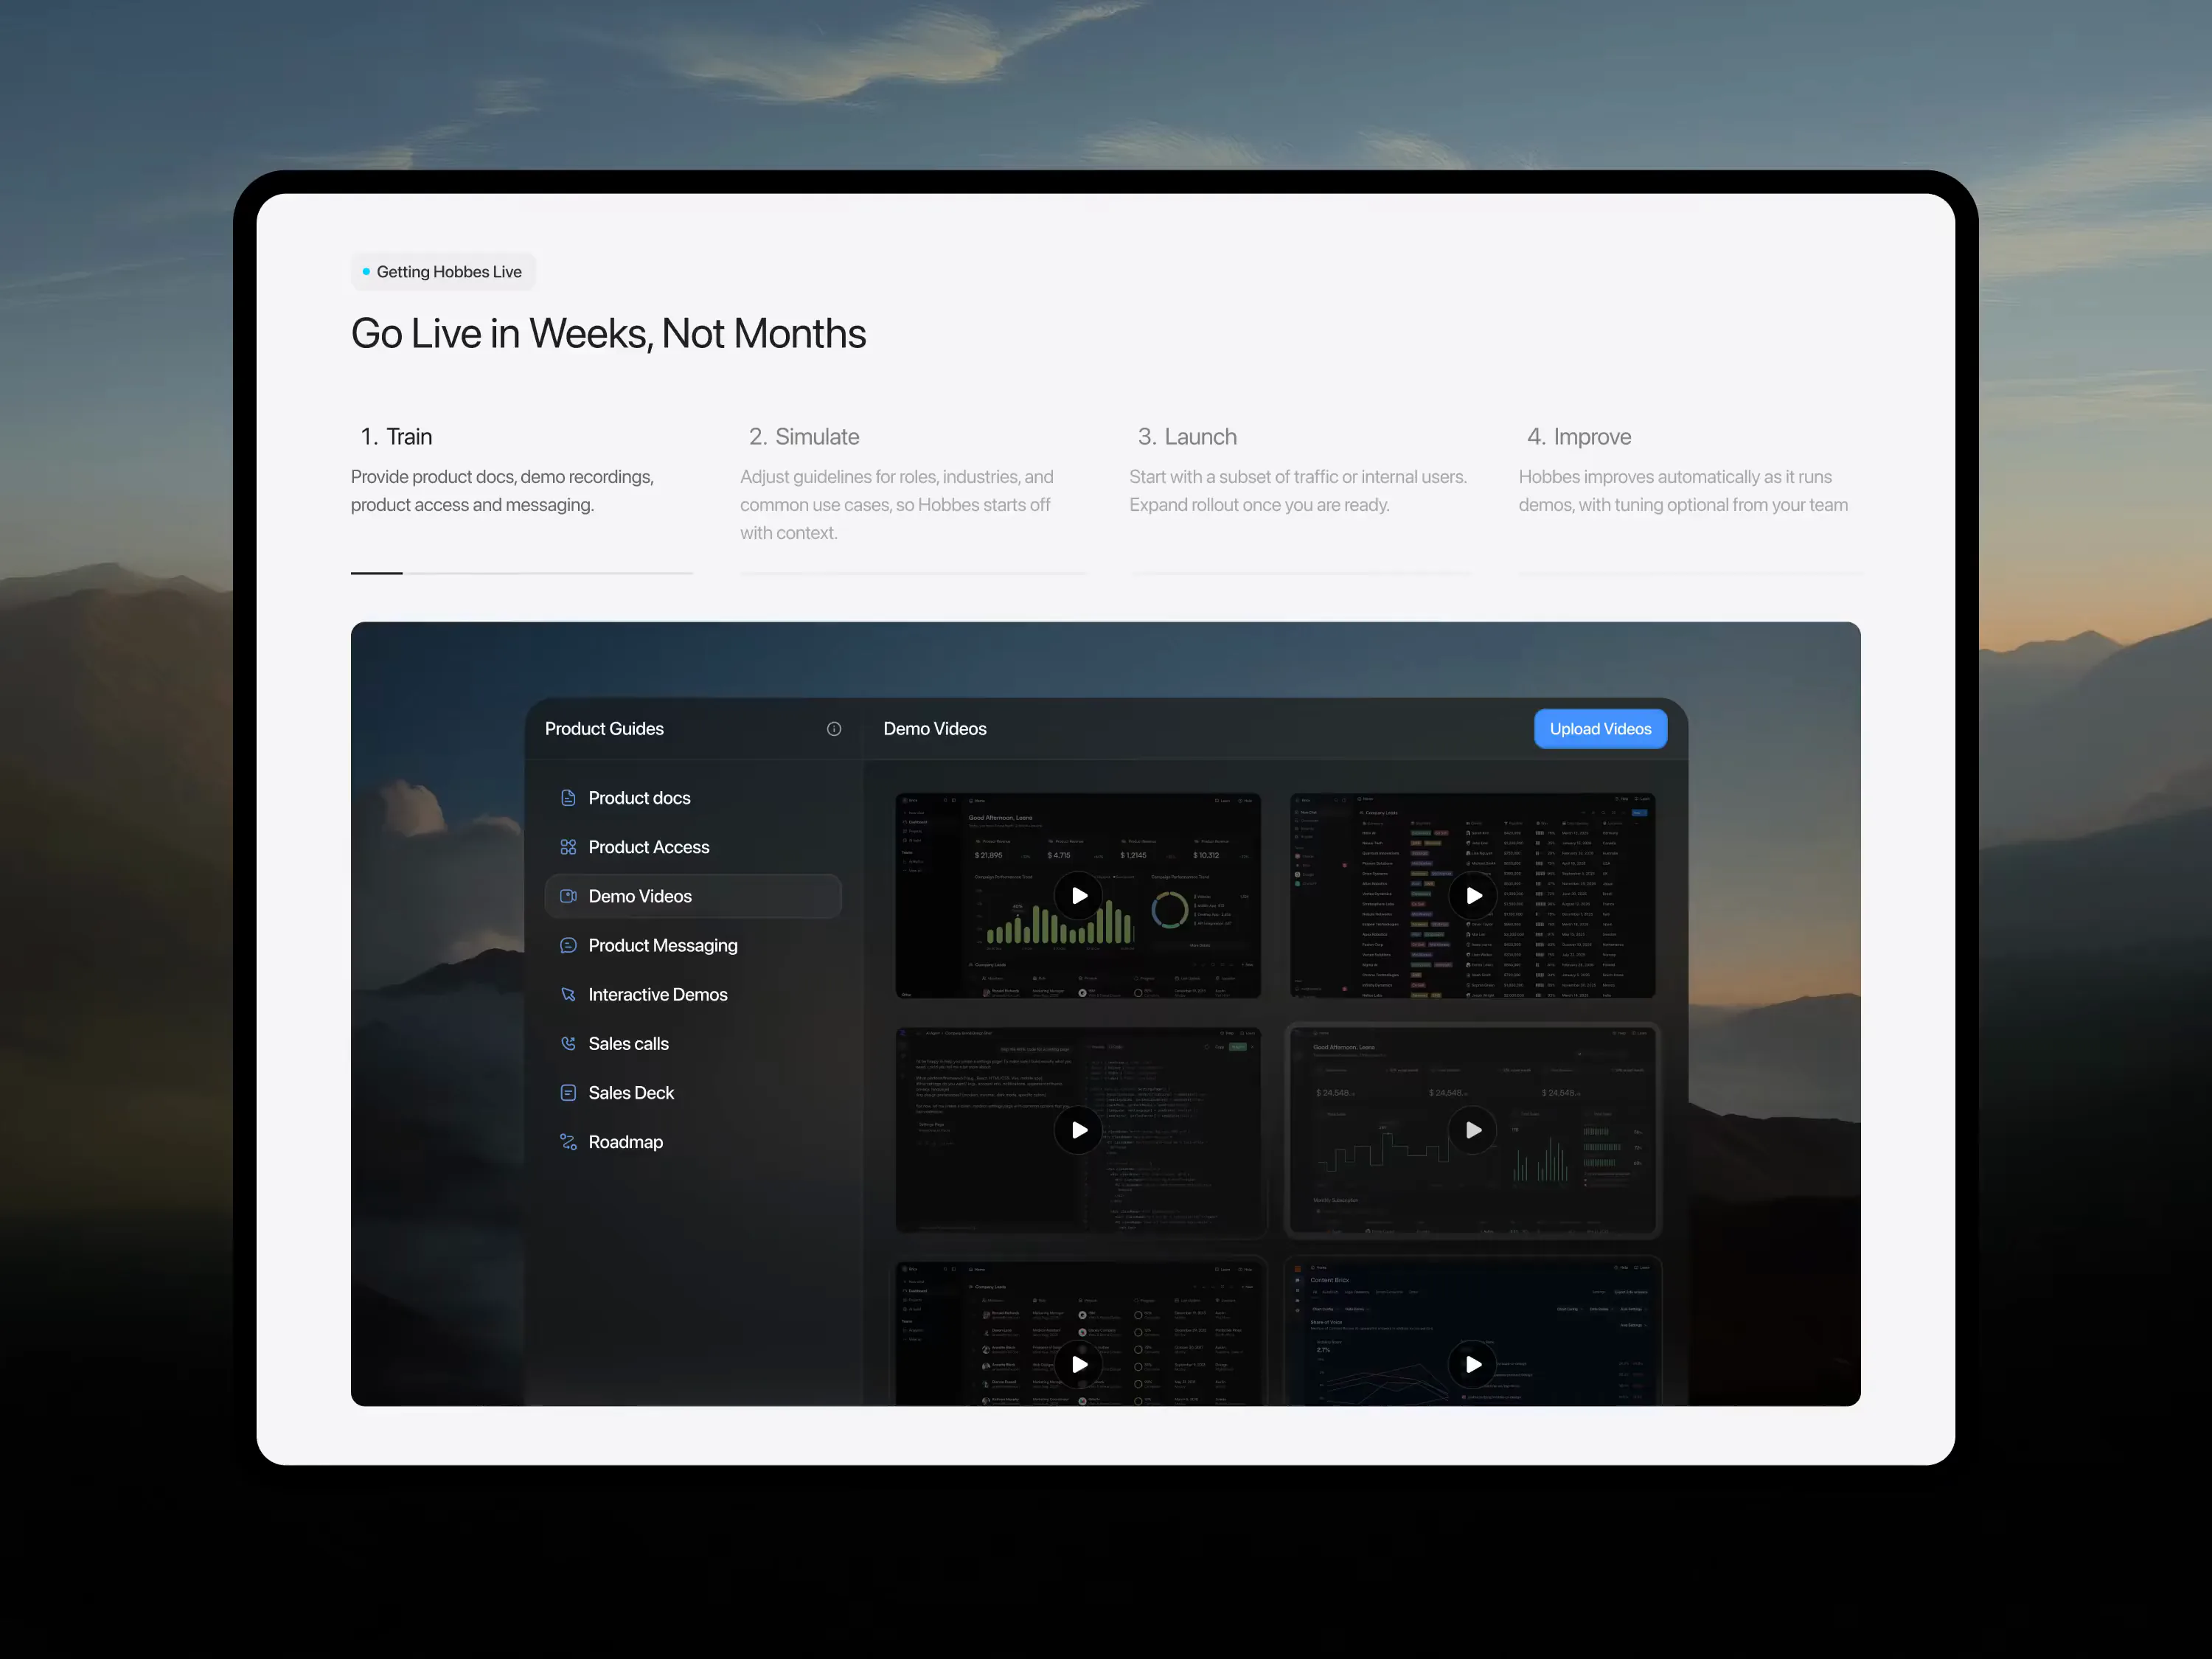Viewport: 2212px width, 1659px height.
Task: Click the Launch step description text
Action: (1298, 491)
